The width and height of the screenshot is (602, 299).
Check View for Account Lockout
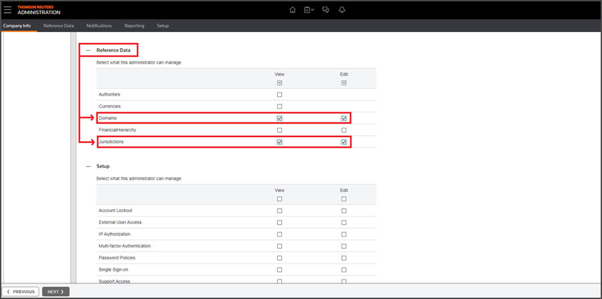[279, 211]
